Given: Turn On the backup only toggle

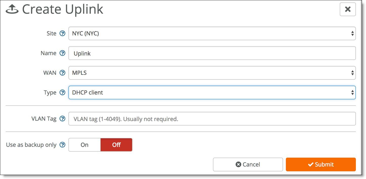Looking at the screenshot, I should (x=85, y=145).
